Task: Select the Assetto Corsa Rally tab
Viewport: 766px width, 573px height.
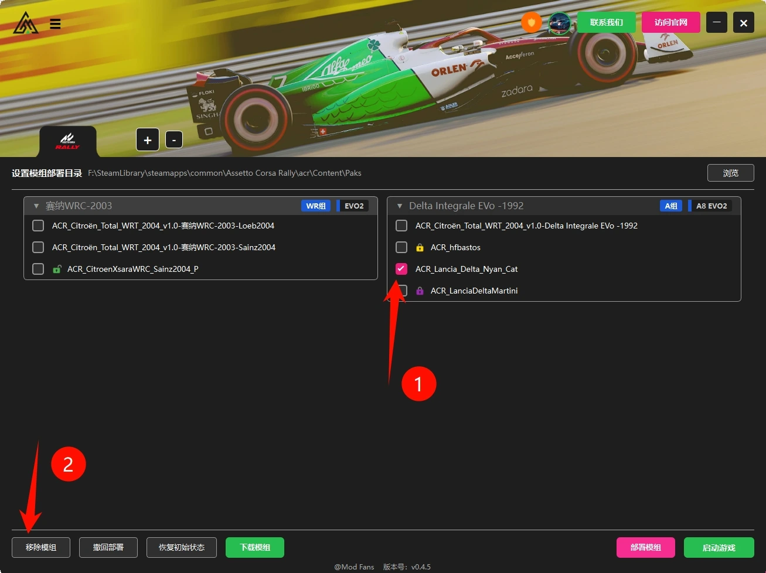Action: pyautogui.click(x=67, y=141)
